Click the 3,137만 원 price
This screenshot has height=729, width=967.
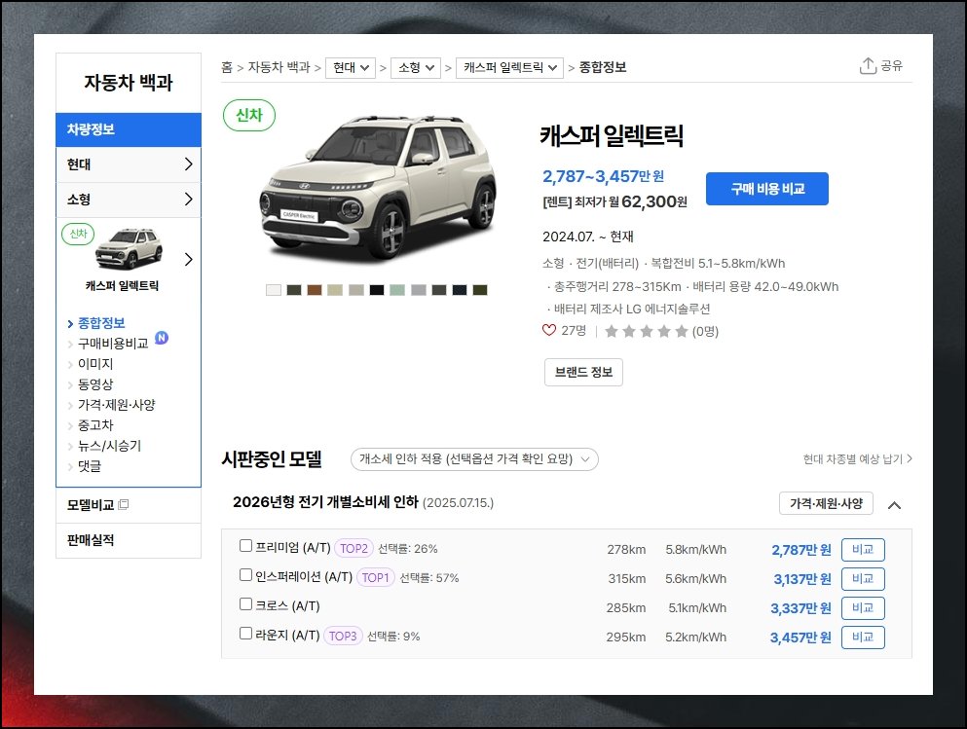802,579
